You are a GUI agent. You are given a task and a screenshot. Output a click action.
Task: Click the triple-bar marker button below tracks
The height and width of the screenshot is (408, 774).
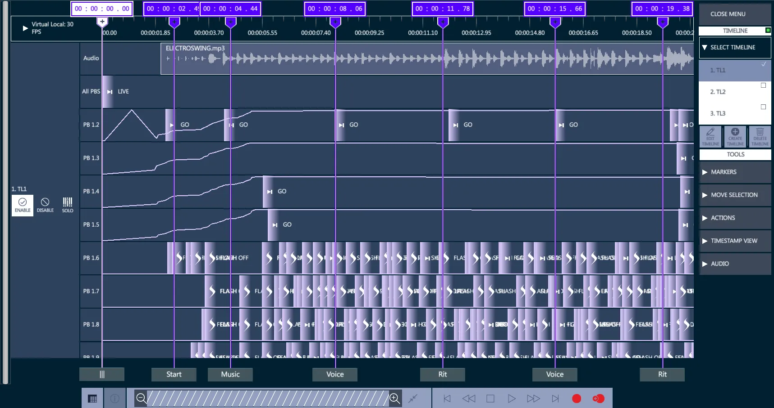(x=102, y=374)
